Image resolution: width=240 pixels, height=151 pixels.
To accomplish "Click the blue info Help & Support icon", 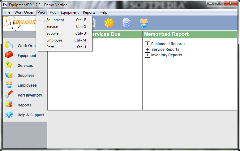I will pyautogui.click(x=9, y=114).
